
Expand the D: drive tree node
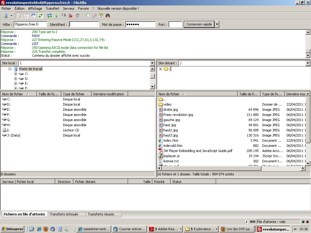[16, 79]
